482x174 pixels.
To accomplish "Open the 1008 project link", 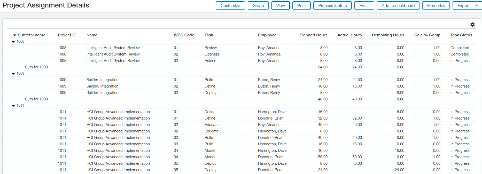I will [20, 41].
